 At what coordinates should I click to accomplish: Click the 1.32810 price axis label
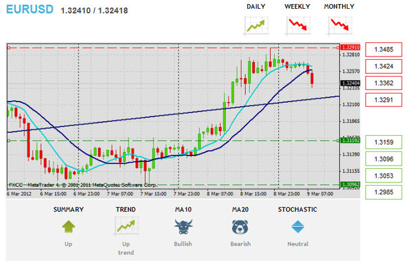(x=351, y=55)
